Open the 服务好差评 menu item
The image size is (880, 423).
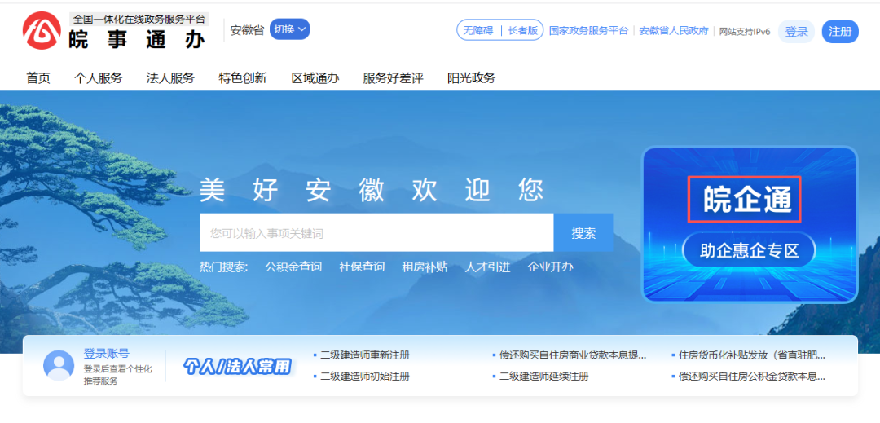point(393,78)
